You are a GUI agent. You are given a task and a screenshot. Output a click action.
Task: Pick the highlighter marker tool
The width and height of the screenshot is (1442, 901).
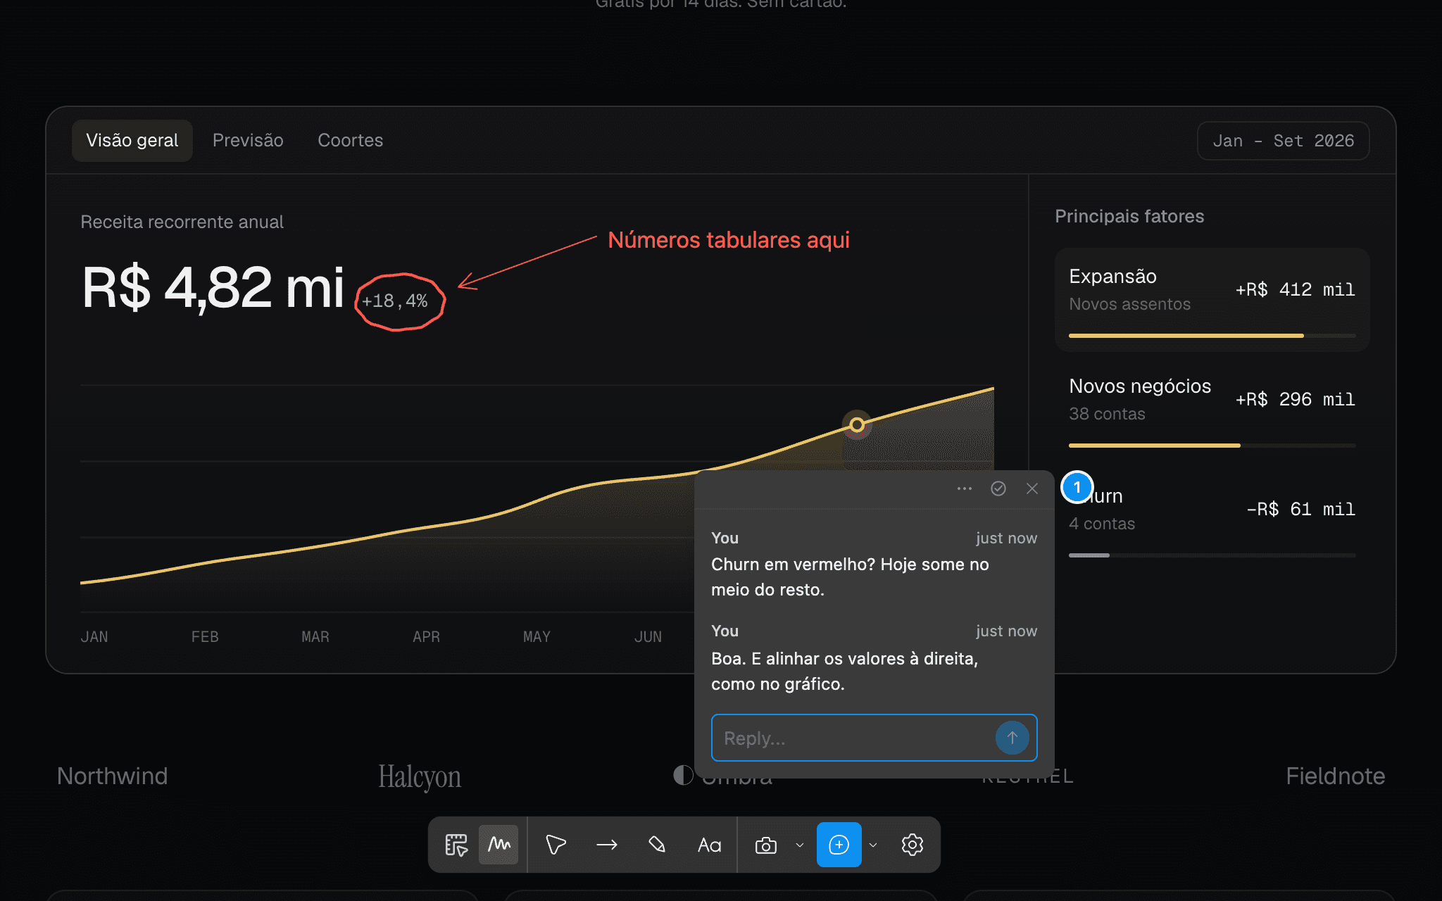tap(657, 845)
